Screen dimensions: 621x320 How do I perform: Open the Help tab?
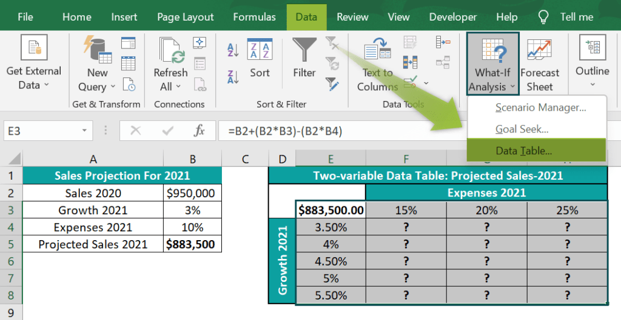507,17
